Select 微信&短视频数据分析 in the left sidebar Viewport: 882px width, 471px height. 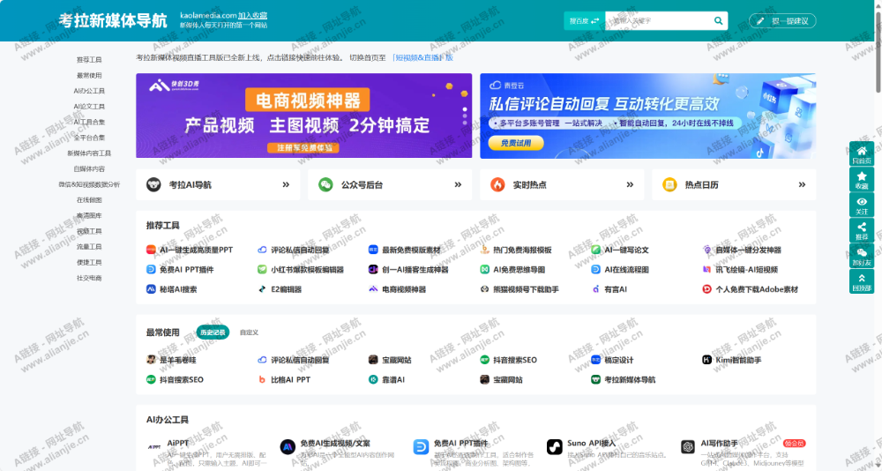89,184
